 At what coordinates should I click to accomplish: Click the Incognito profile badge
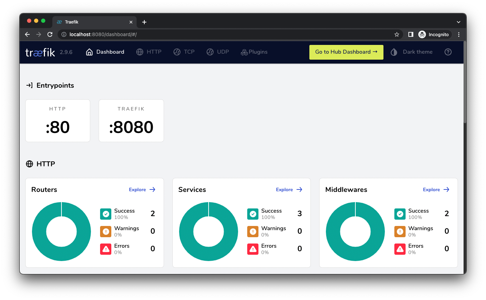click(x=434, y=34)
